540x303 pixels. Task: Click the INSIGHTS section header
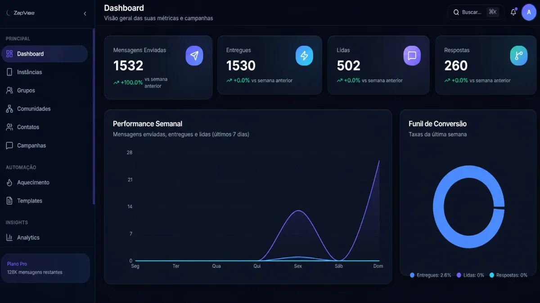(x=17, y=223)
